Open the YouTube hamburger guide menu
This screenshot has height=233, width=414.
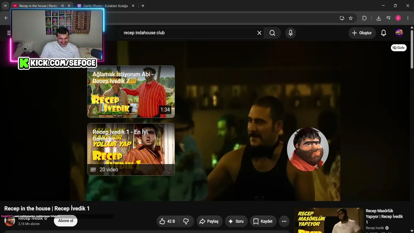(9, 33)
